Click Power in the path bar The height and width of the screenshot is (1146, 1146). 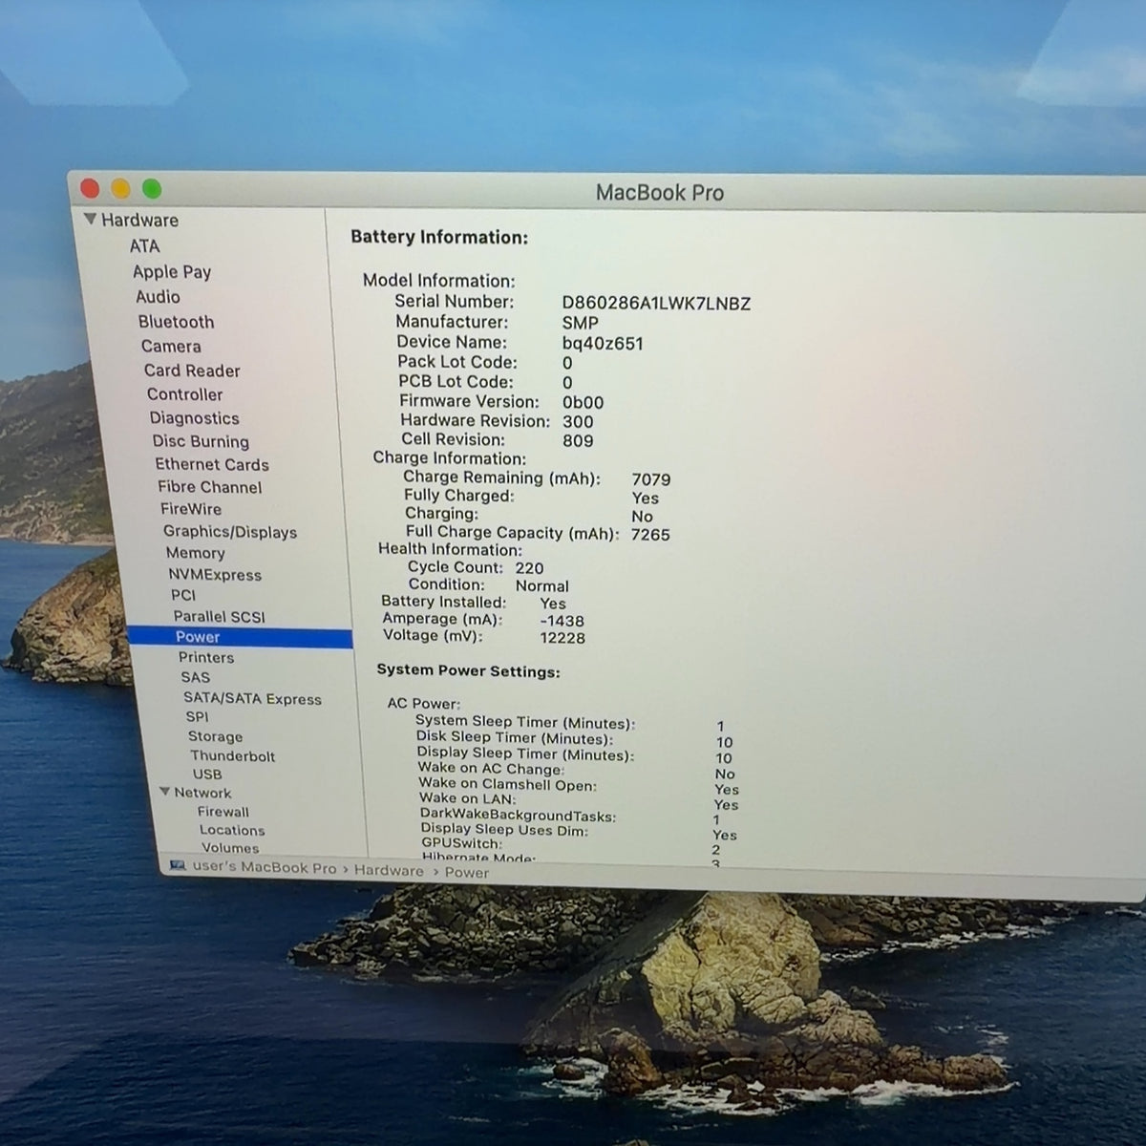coord(466,872)
